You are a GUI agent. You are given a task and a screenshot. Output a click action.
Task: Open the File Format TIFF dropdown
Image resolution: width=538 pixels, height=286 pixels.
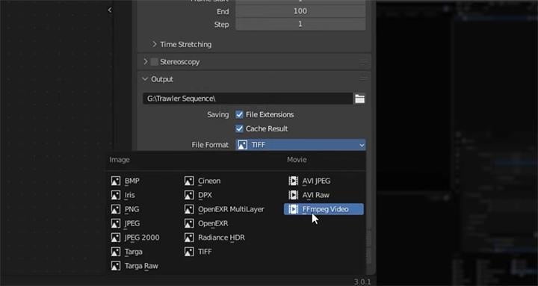point(300,145)
